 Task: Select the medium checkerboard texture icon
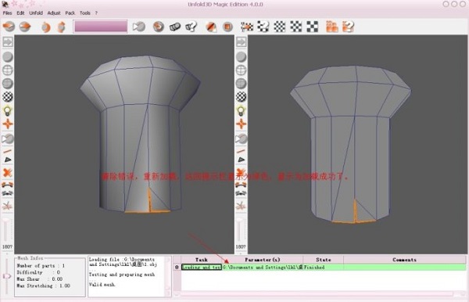pos(295,27)
